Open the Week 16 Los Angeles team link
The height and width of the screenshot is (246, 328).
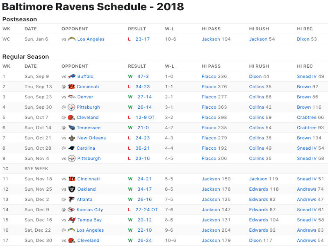pos(90,230)
